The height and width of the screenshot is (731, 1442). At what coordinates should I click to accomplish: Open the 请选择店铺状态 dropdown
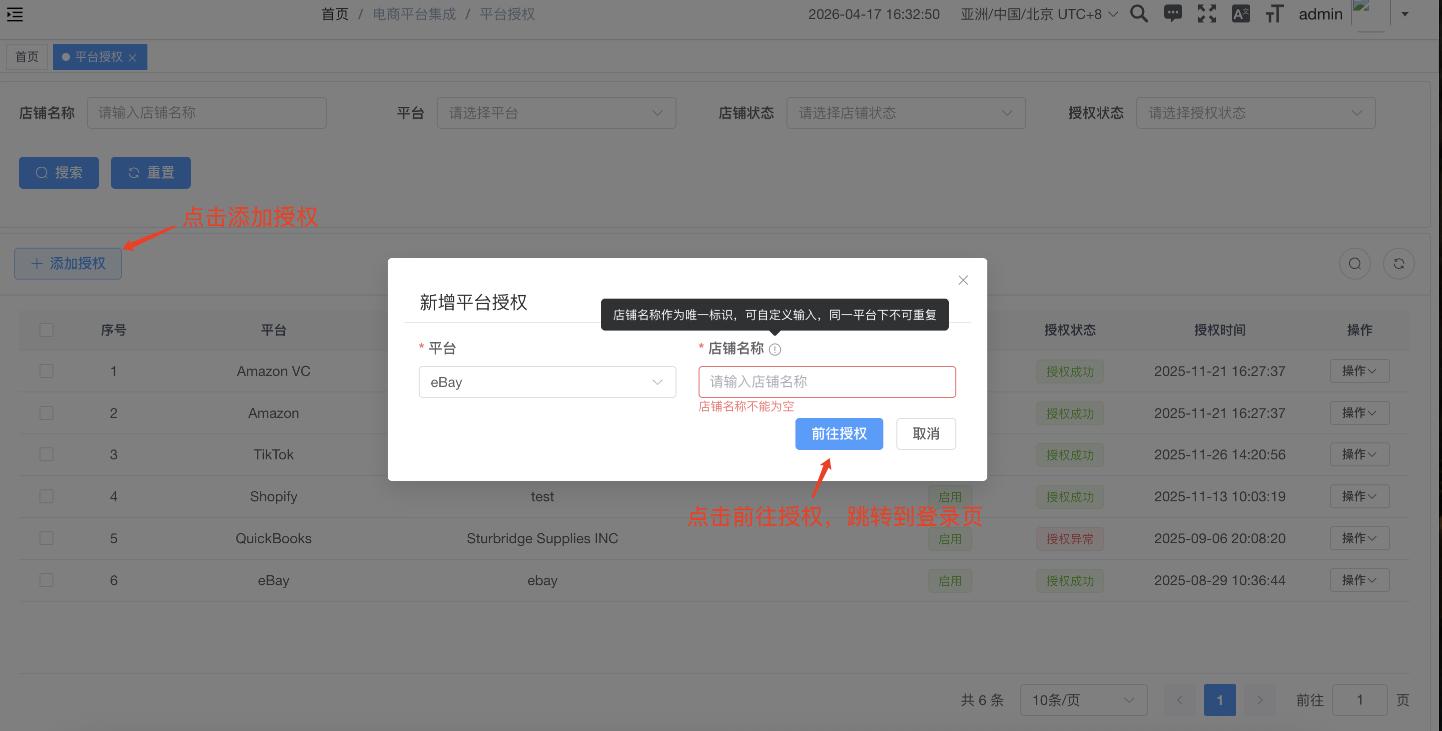coord(906,113)
